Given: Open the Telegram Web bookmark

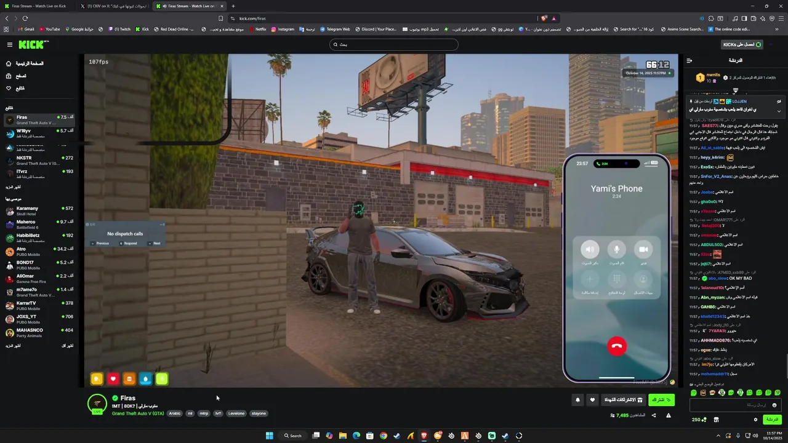Looking at the screenshot, I should coord(334,29).
